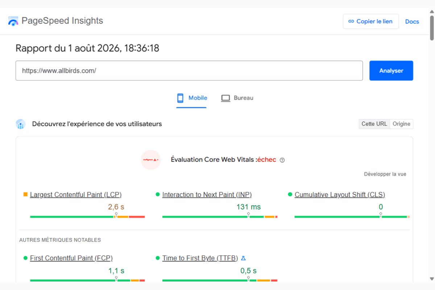Click the green dot next to CLS
435x290 pixels.
pyautogui.click(x=290, y=194)
